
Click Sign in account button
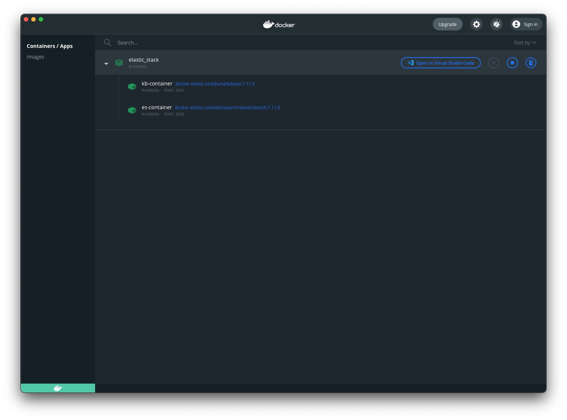526,25
